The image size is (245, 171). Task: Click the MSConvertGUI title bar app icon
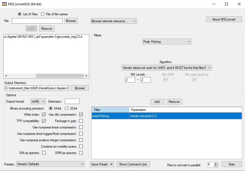coord(4,4)
